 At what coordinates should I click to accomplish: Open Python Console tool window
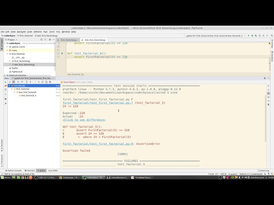[13, 171]
